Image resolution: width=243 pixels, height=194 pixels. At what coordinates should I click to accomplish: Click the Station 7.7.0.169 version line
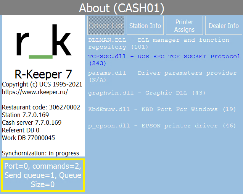pos(25,115)
